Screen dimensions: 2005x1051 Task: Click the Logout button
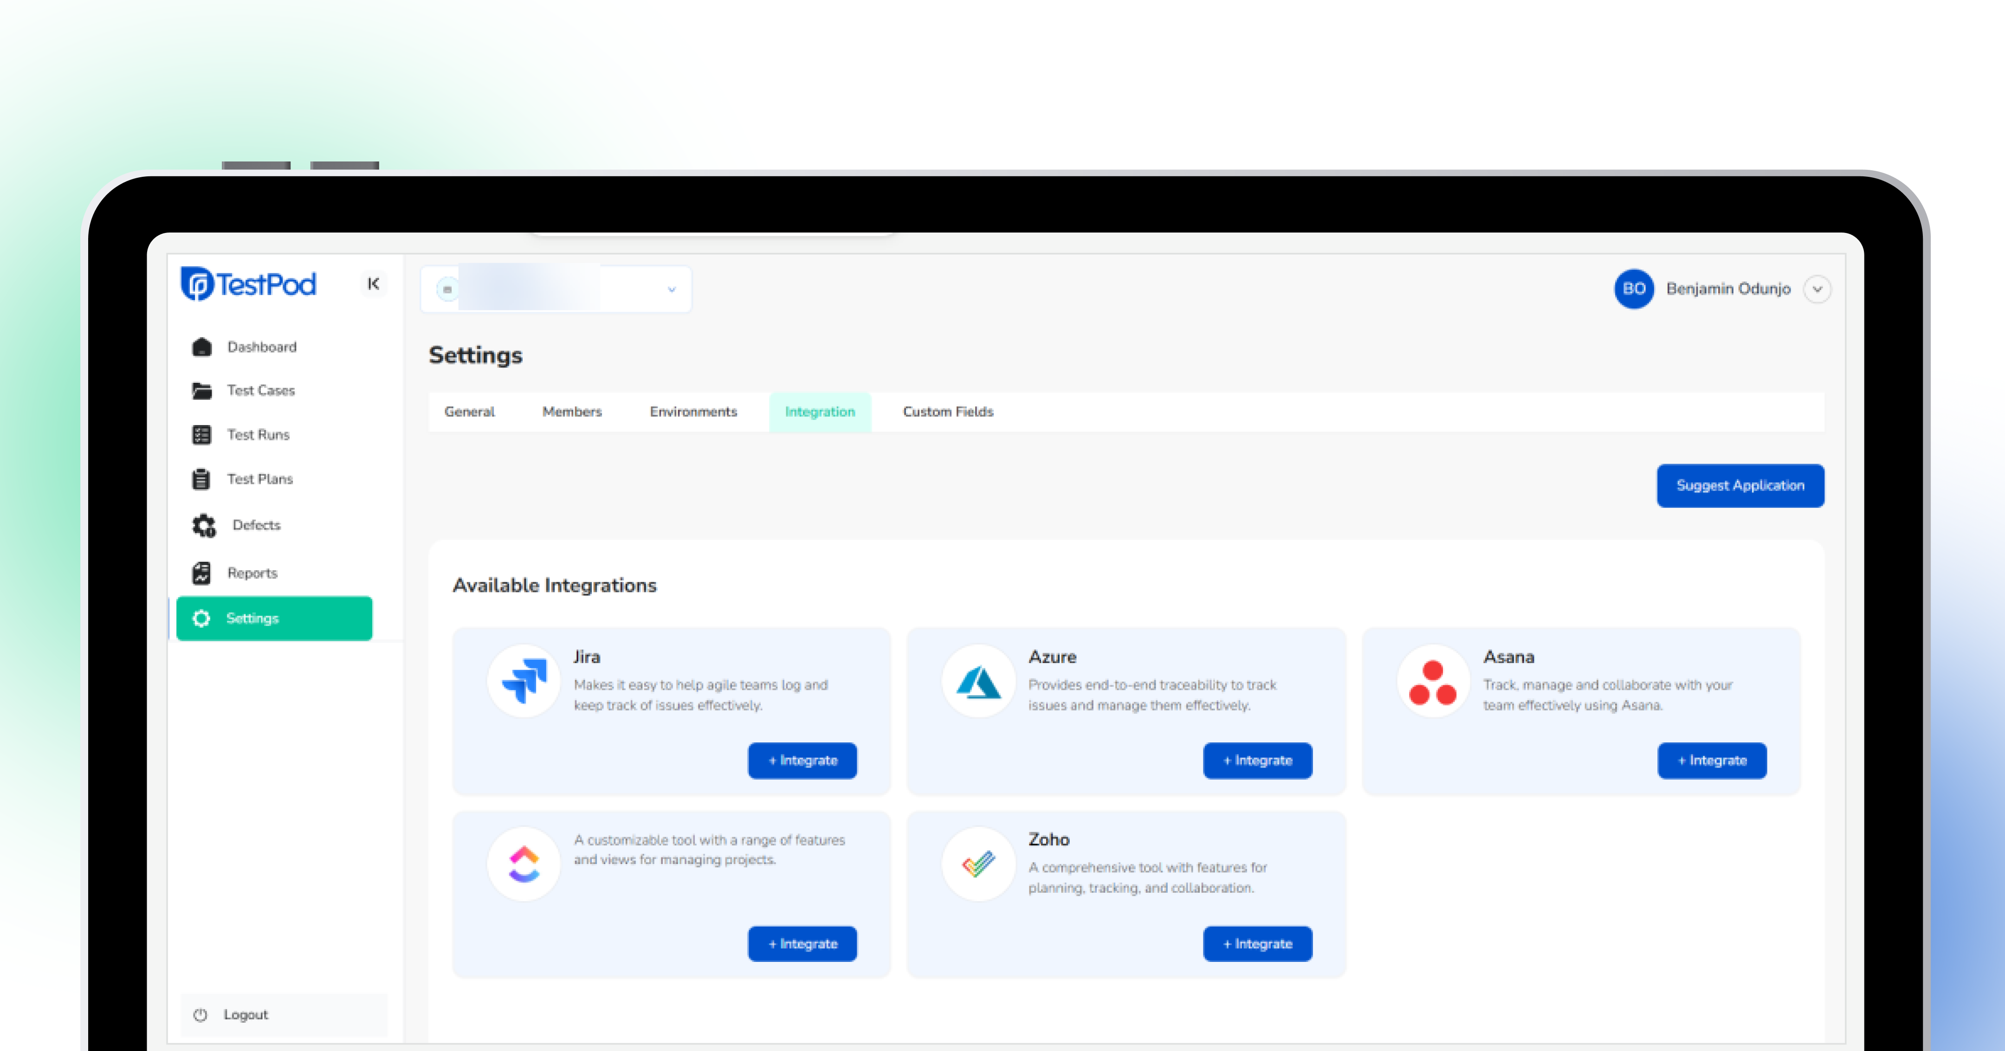[x=284, y=1014]
